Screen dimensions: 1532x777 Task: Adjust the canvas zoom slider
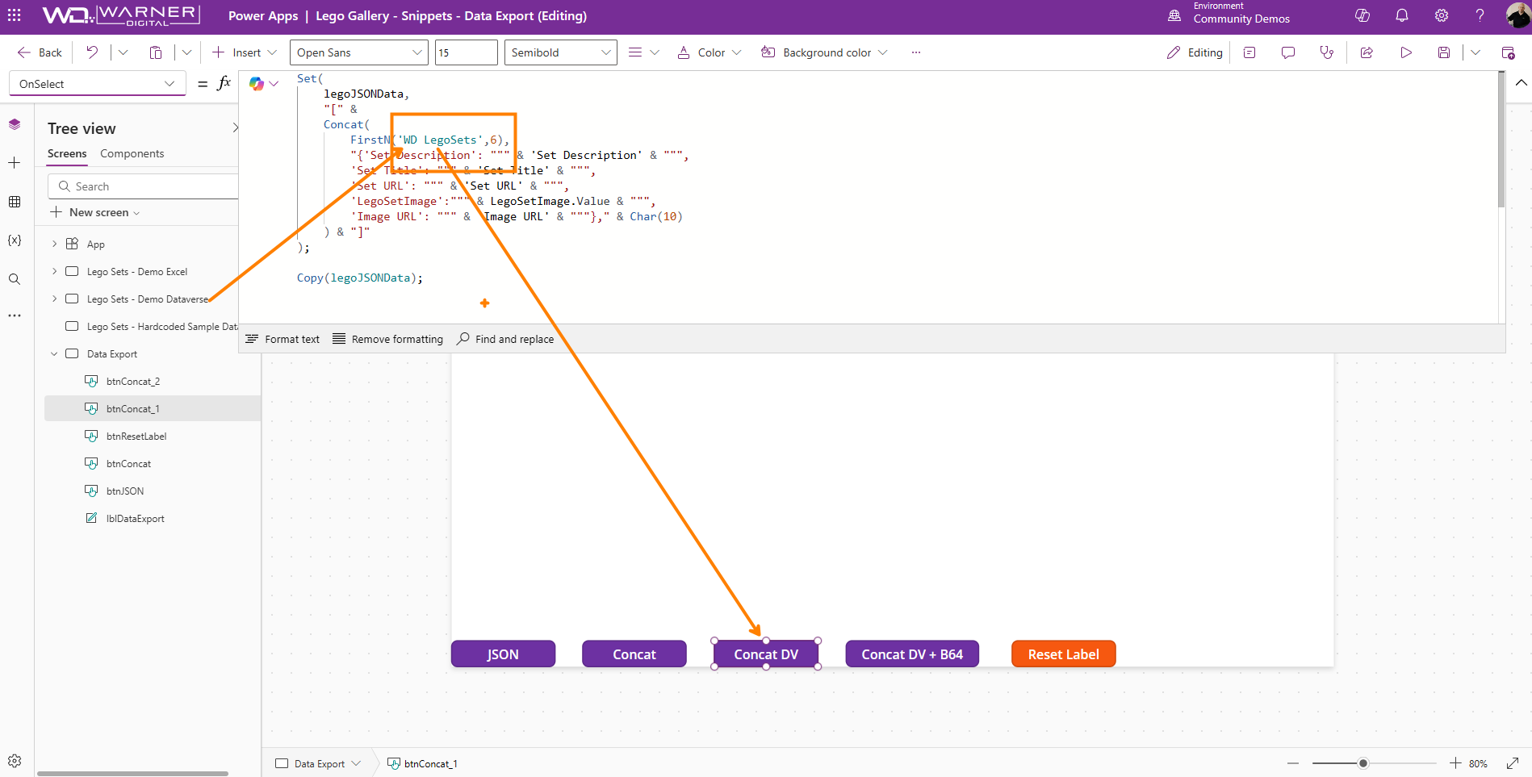coord(1362,763)
